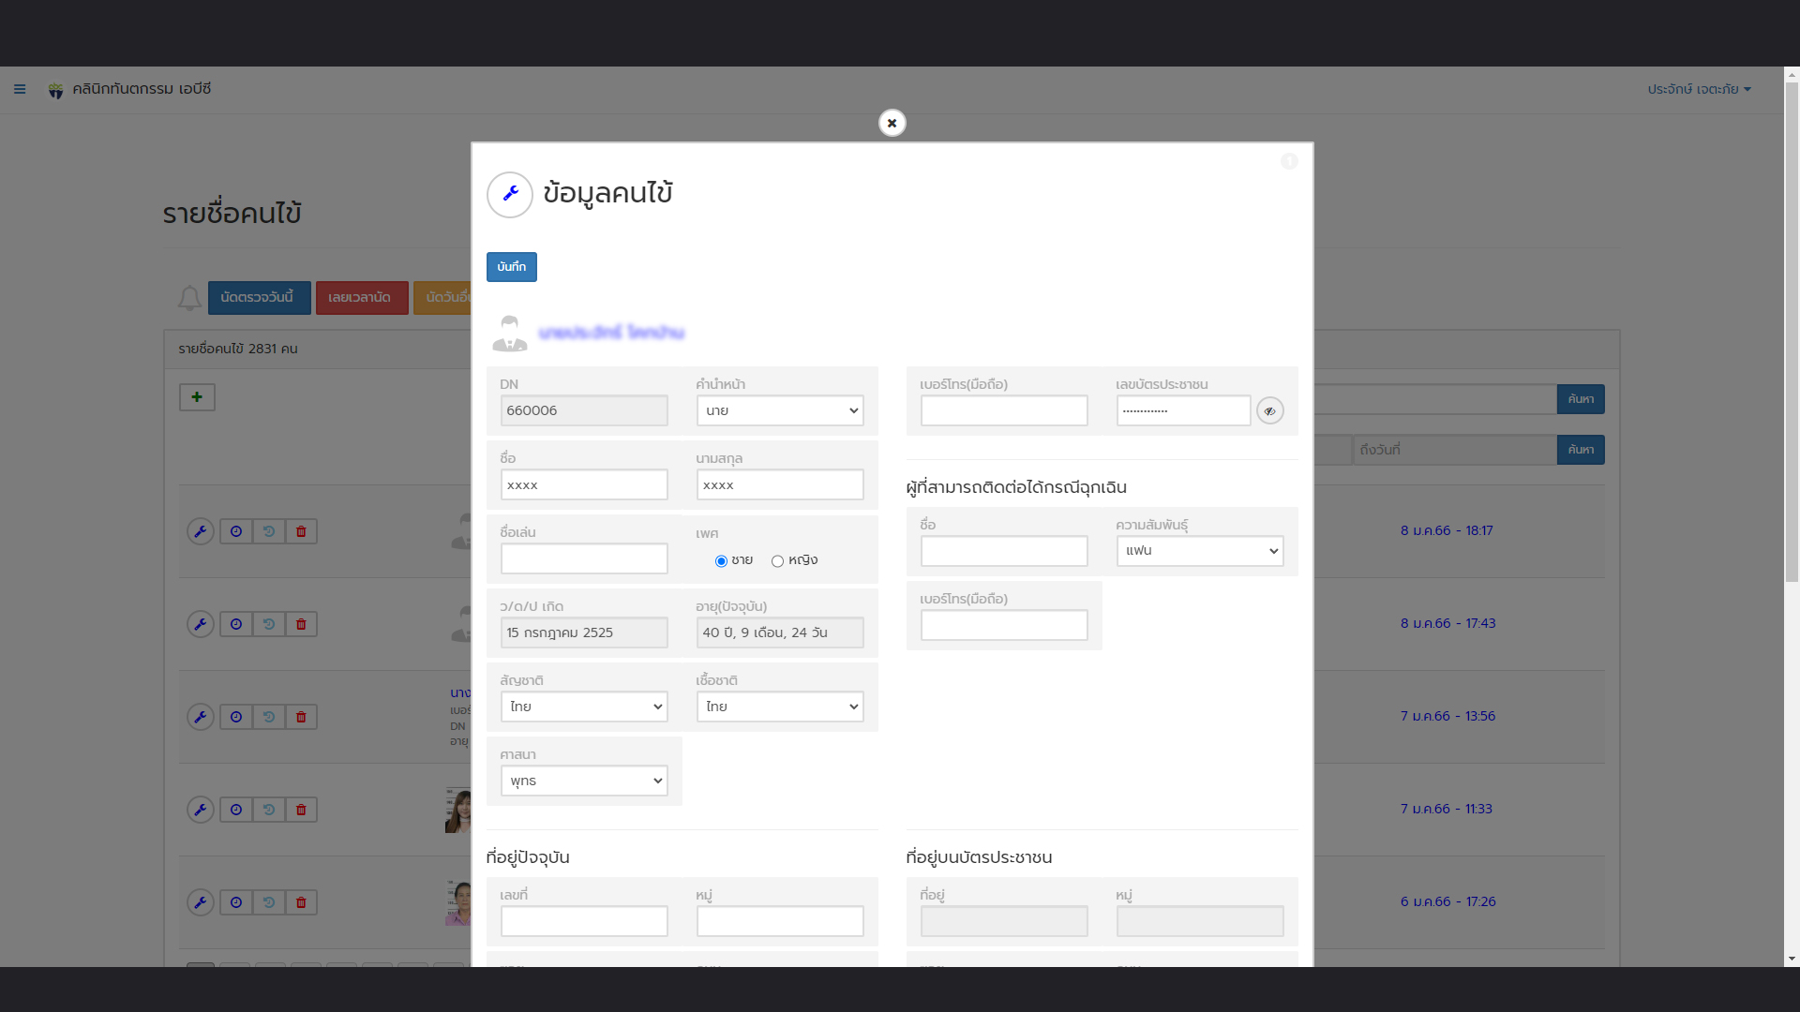
Task: Close the patient info dialog
Action: 892,123
